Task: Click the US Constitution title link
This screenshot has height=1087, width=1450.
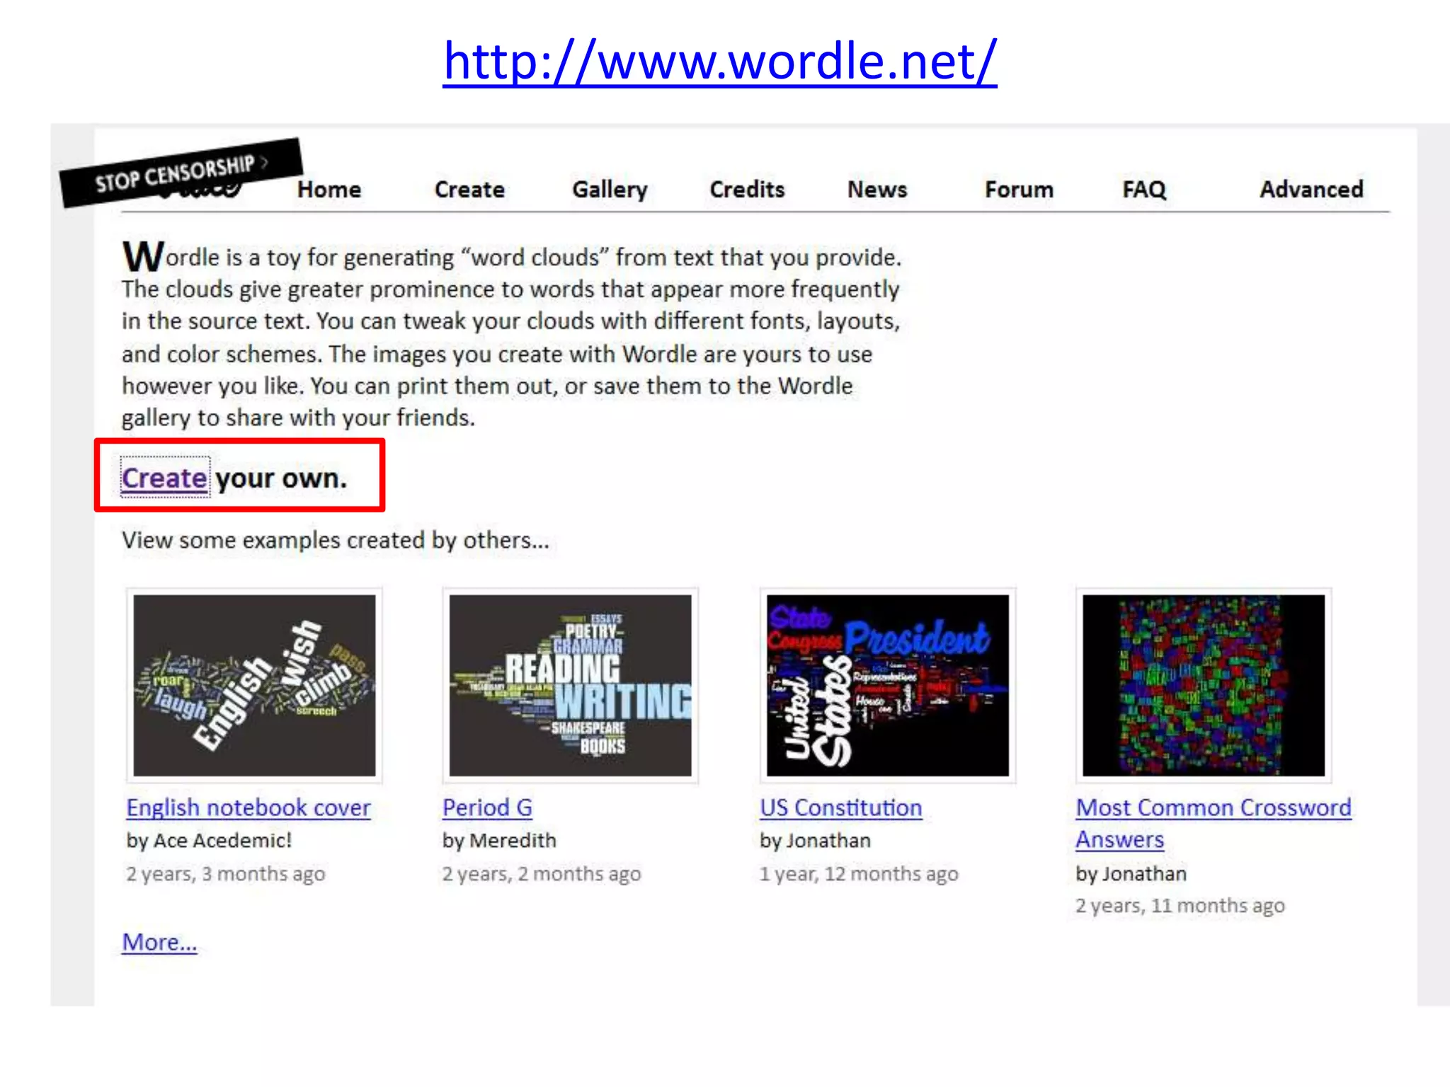Action: click(x=840, y=807)
